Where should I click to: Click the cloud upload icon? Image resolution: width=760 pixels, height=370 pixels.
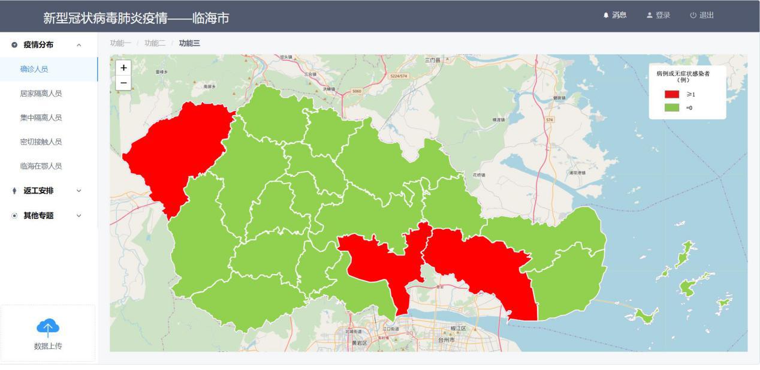click(48, 327)
